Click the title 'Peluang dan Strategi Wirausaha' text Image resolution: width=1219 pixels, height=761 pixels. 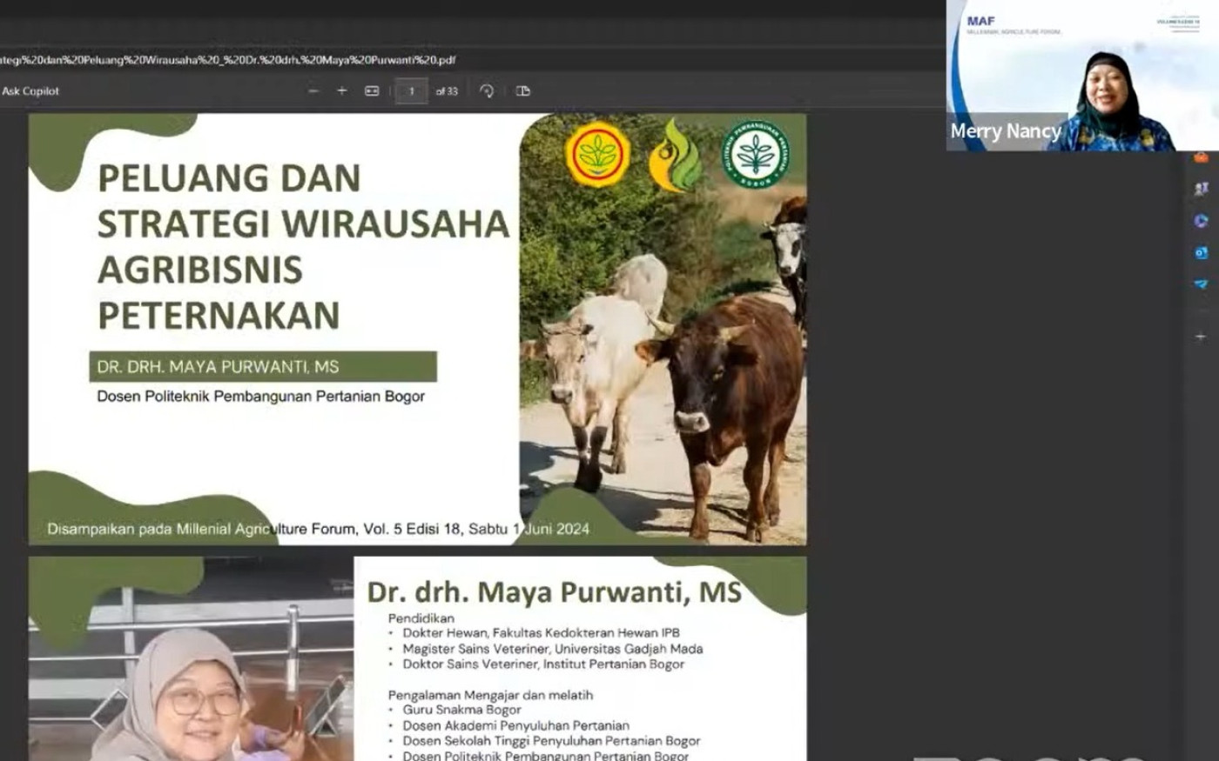click(x=302, y=224)
